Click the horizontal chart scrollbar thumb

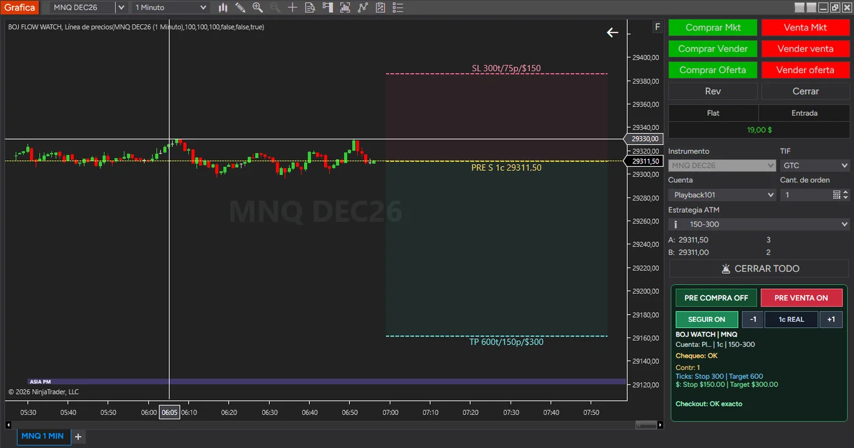pos(645,425)
